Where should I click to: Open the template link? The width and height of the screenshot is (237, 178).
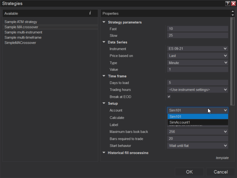[x=222, y=158]
